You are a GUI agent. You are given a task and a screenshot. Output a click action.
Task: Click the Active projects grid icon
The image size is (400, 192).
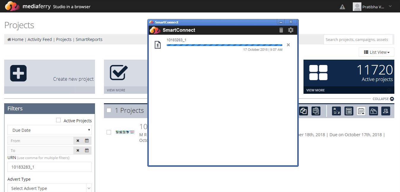coord(318,73)
